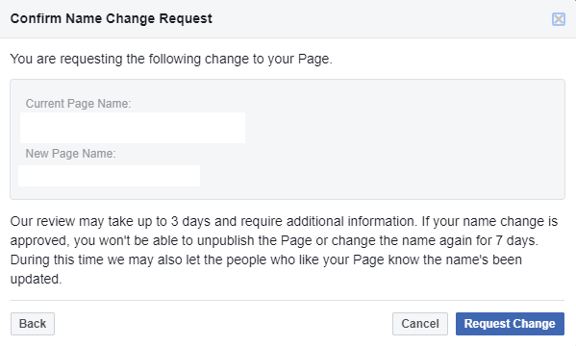Select the New Page Name label
576x346 pixels.
pos(70,154)
